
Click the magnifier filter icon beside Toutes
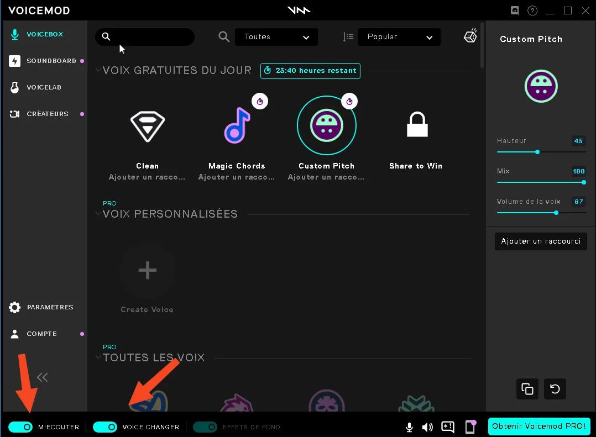[224, 37]
